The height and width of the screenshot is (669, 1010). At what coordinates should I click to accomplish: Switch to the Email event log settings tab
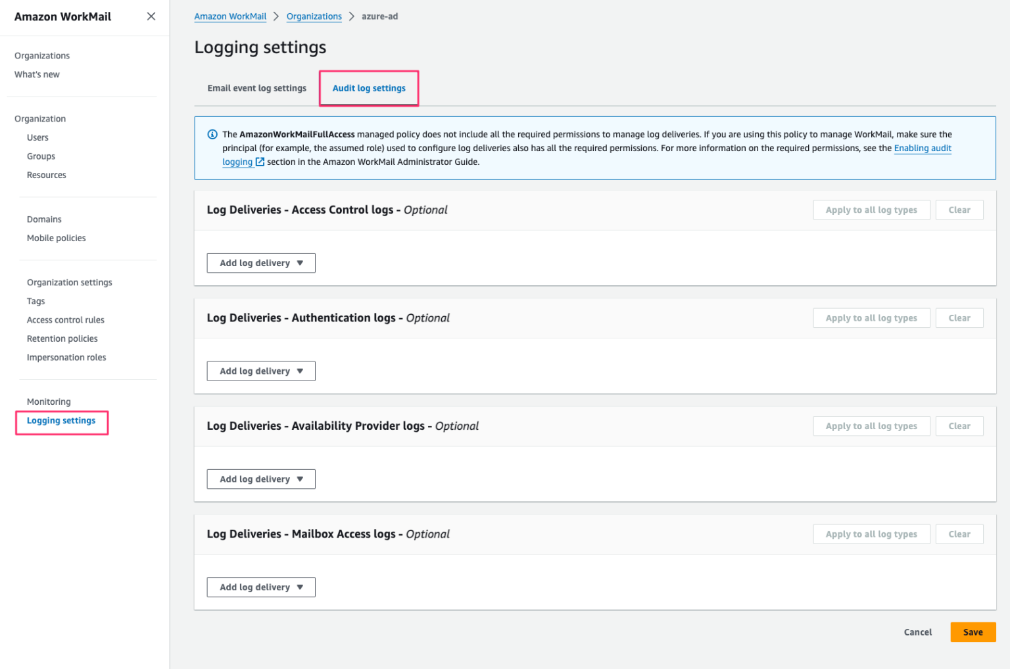256,87
